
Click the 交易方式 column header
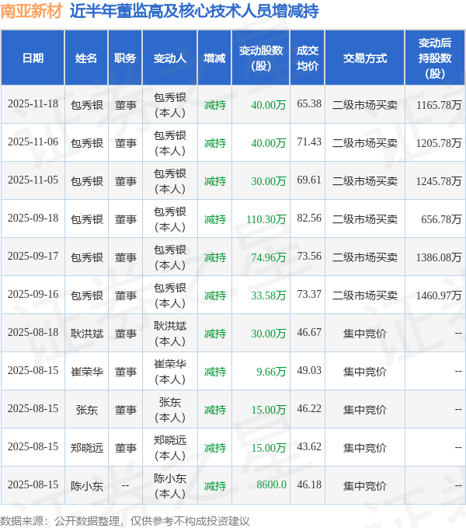click(x=364, y=58)
